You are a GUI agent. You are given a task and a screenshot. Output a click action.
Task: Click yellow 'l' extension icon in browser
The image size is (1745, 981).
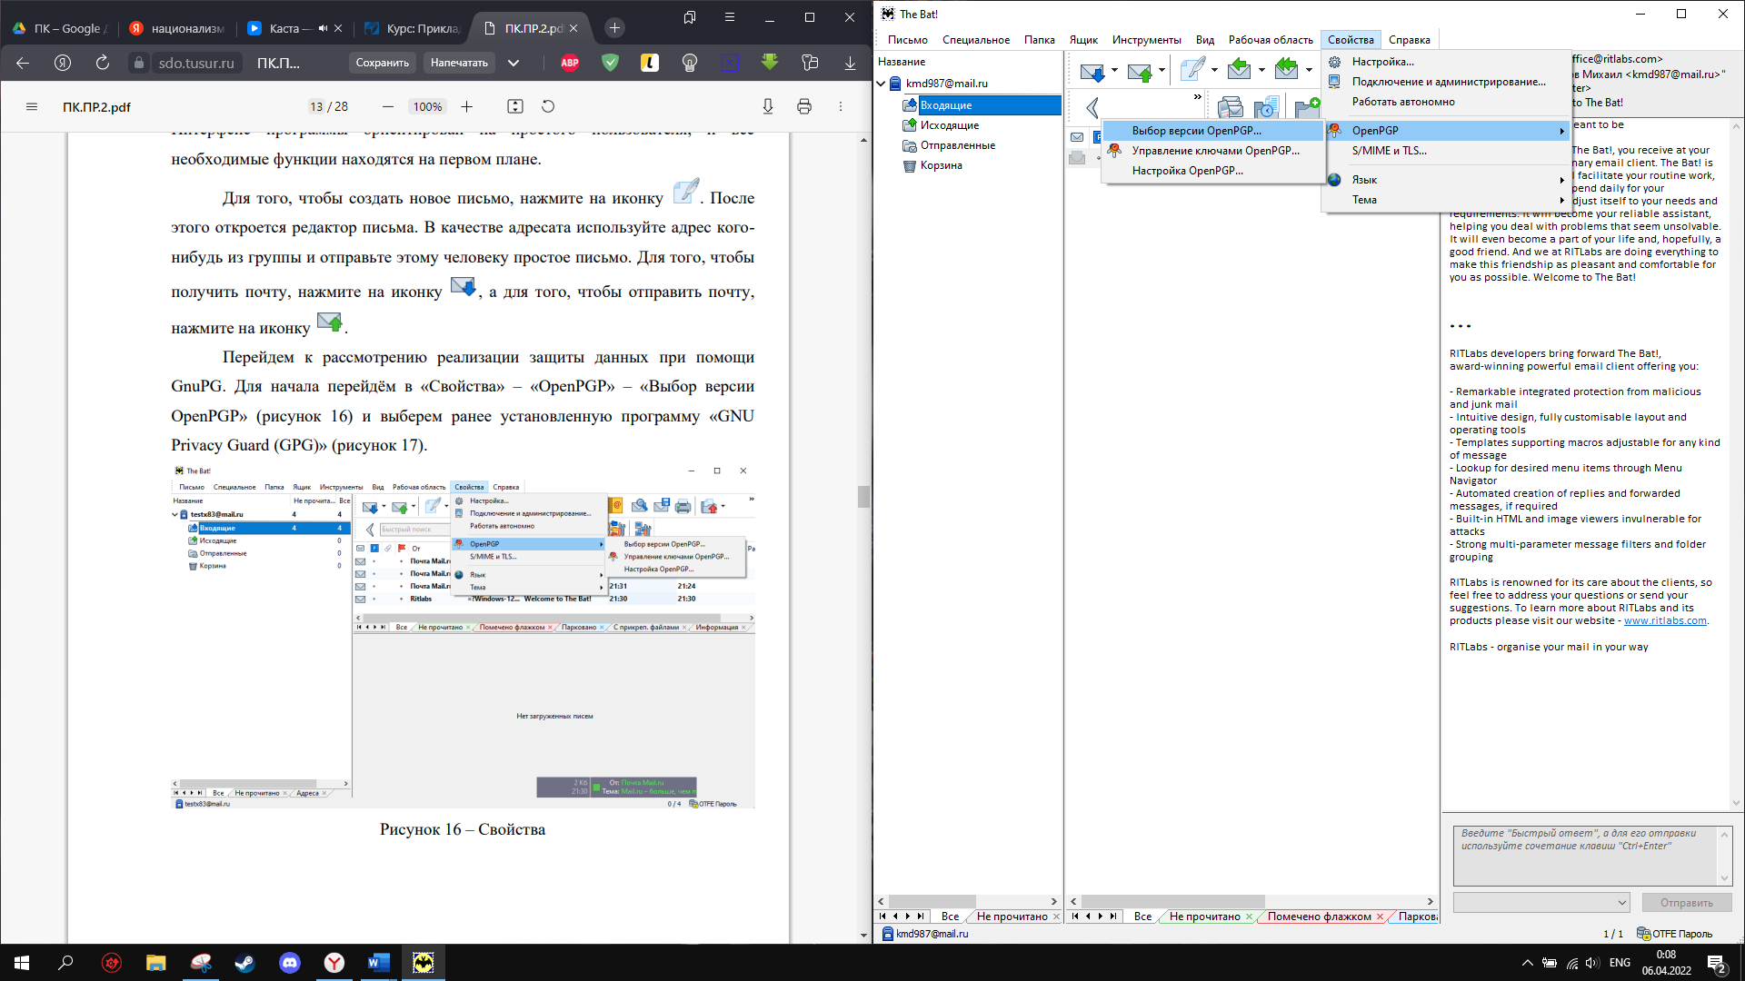650,63
